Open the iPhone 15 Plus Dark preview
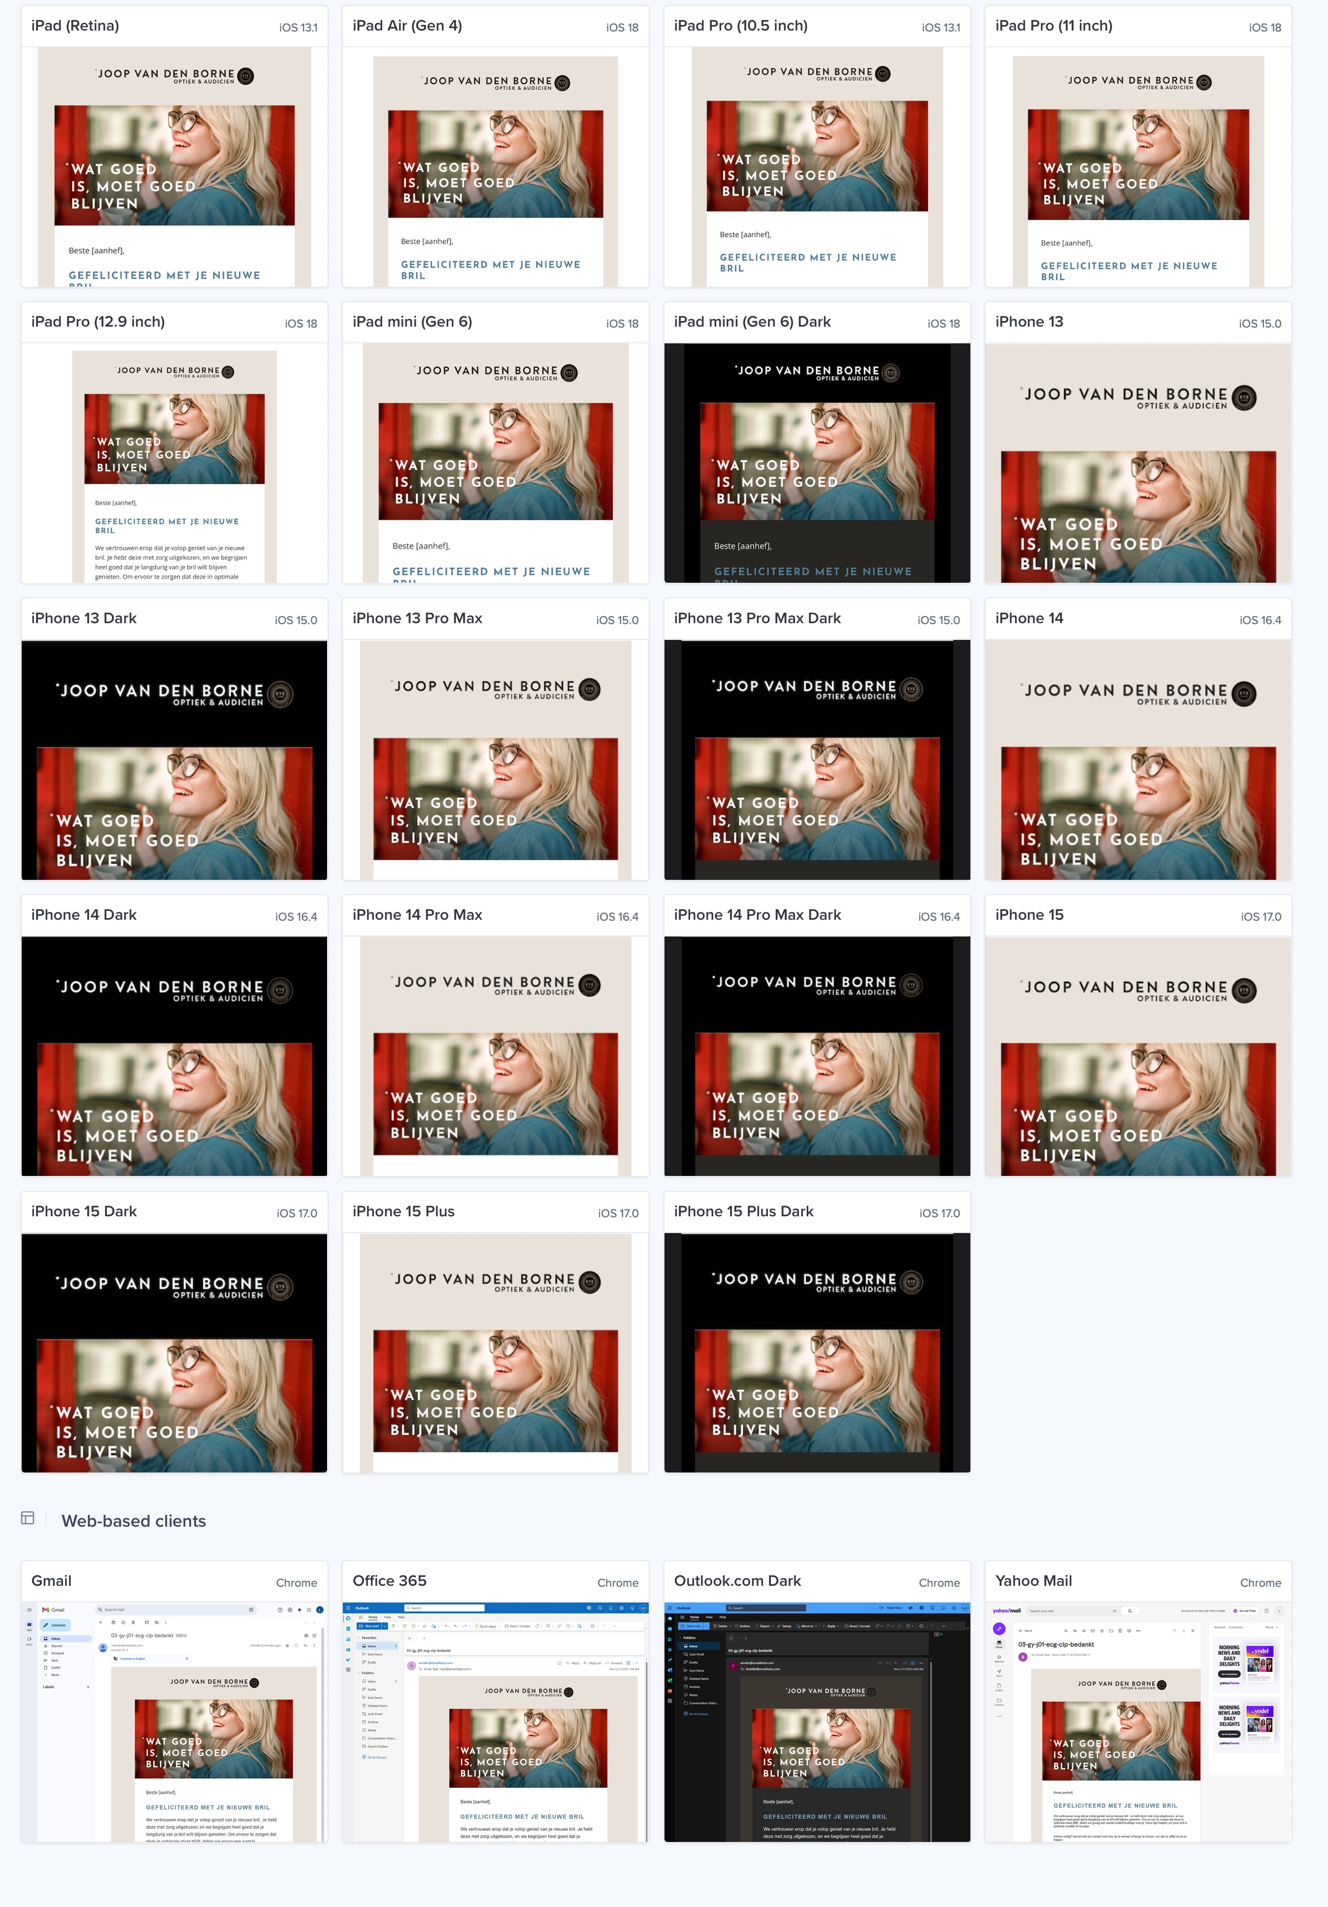Viewport: 1328px width, 1907px height. click(817, 1353)
